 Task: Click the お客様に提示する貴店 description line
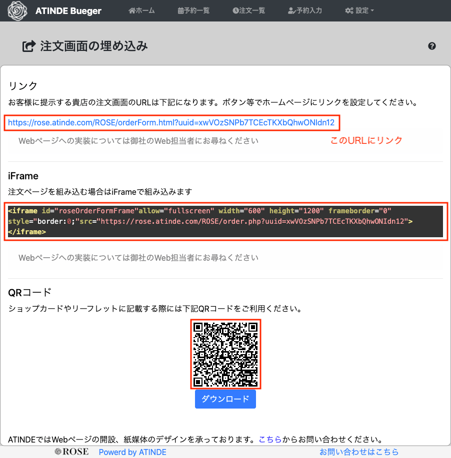point(213,102)
